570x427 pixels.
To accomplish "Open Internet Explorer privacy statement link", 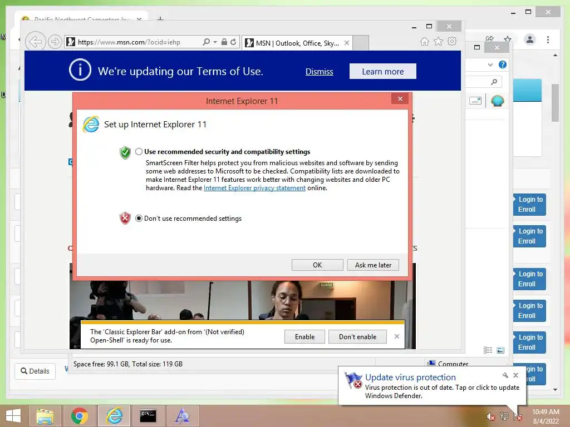I will (x=254, y=188).
